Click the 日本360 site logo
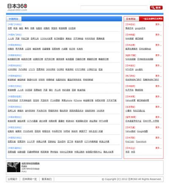 [17, 7]
